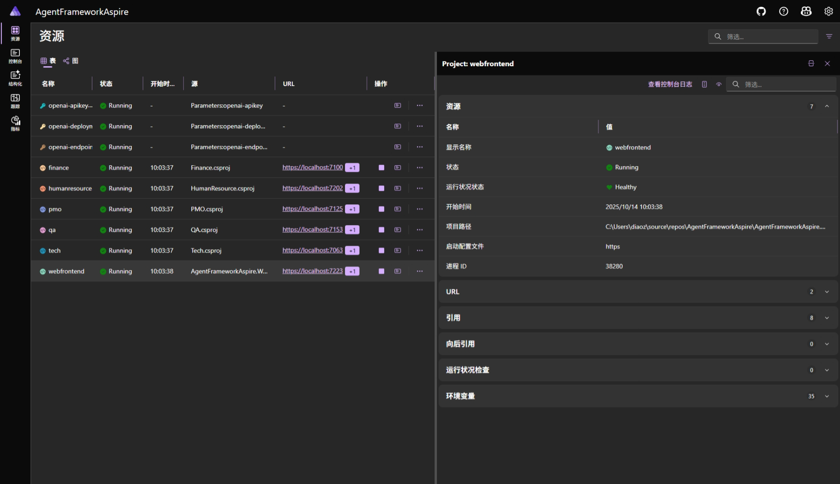Screen dimensions: 840x484
Task: Toggle details panel split orientation icon
Action: click(x=811, y=64)
